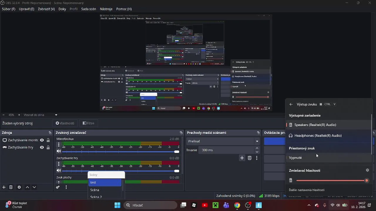Open the Prelínať transition dropdown
376x211 pixels.
click(x=224, y=141)
